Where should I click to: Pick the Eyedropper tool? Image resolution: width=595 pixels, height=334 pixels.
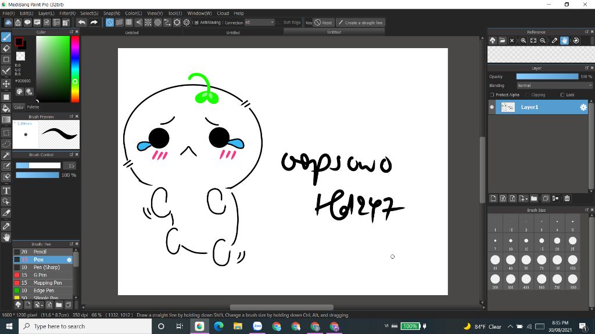[x=6, y=226]
